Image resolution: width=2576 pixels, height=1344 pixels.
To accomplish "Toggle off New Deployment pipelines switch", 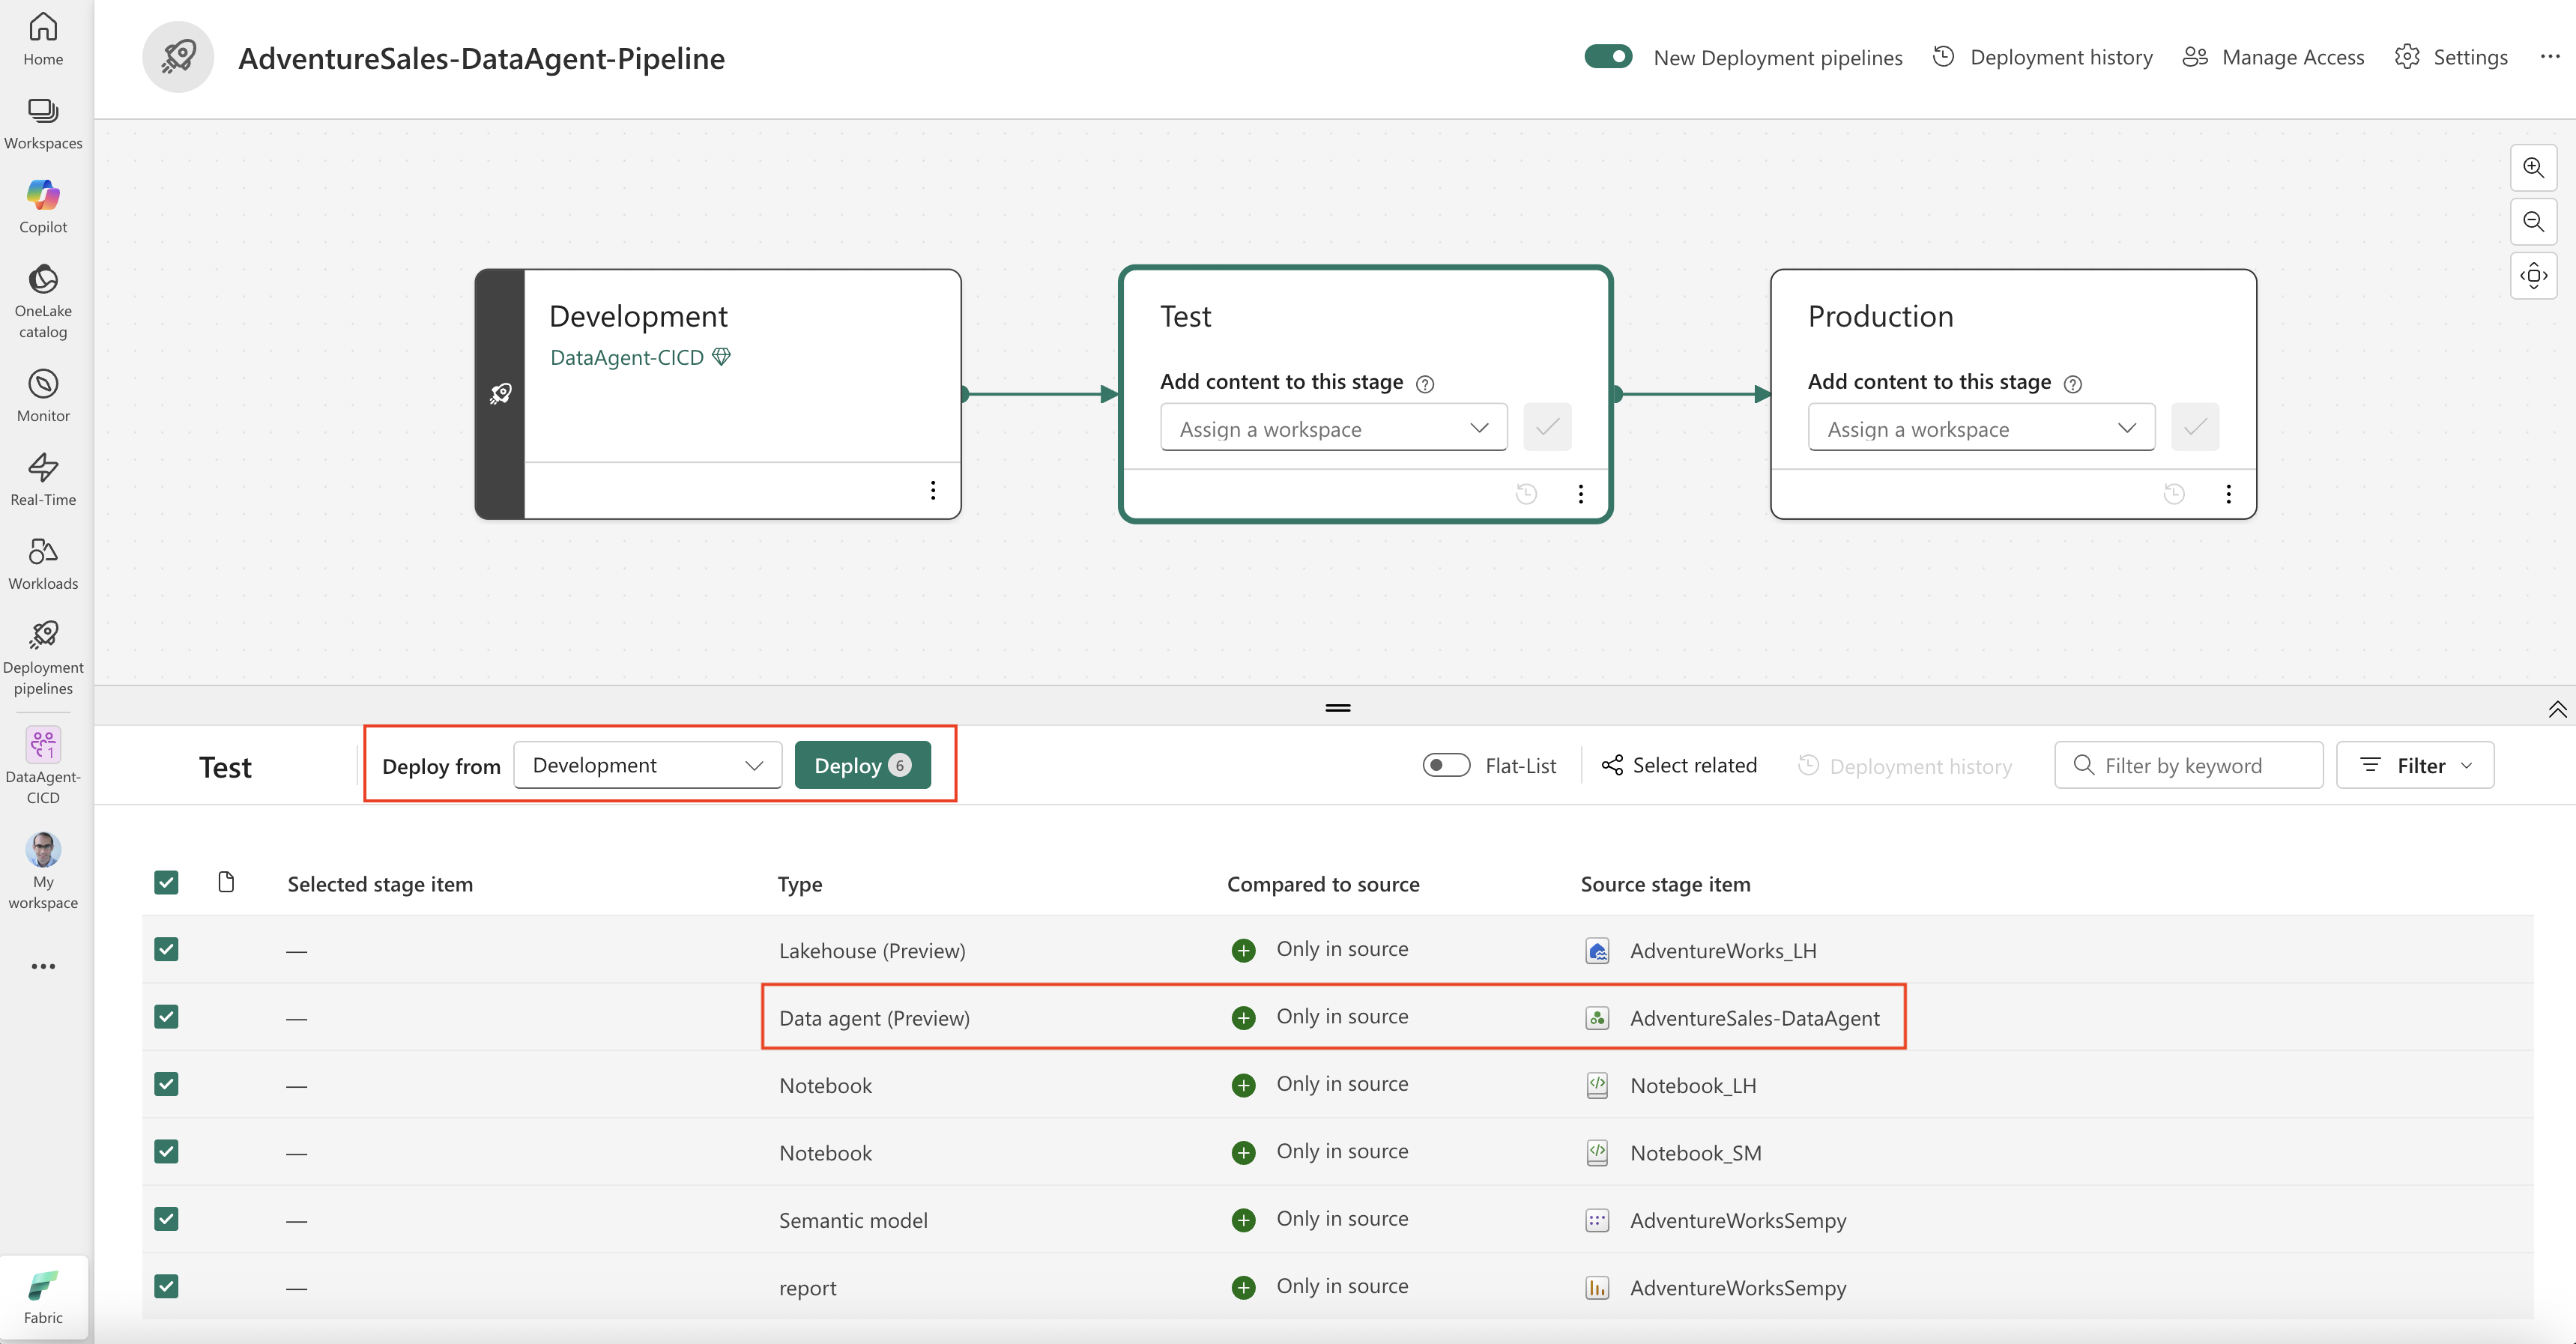I will point(1608,57).
